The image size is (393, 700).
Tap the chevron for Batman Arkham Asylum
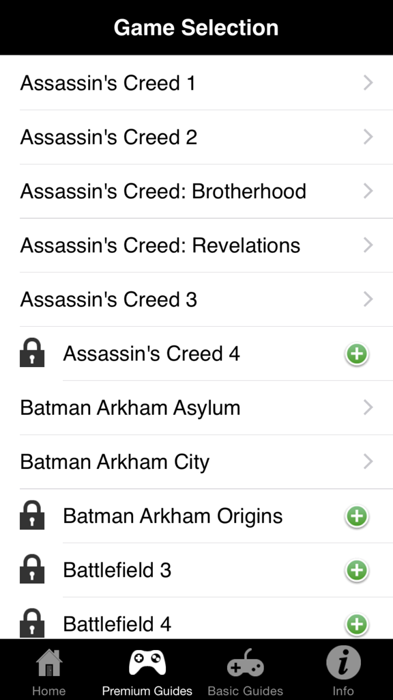(368, 407)
